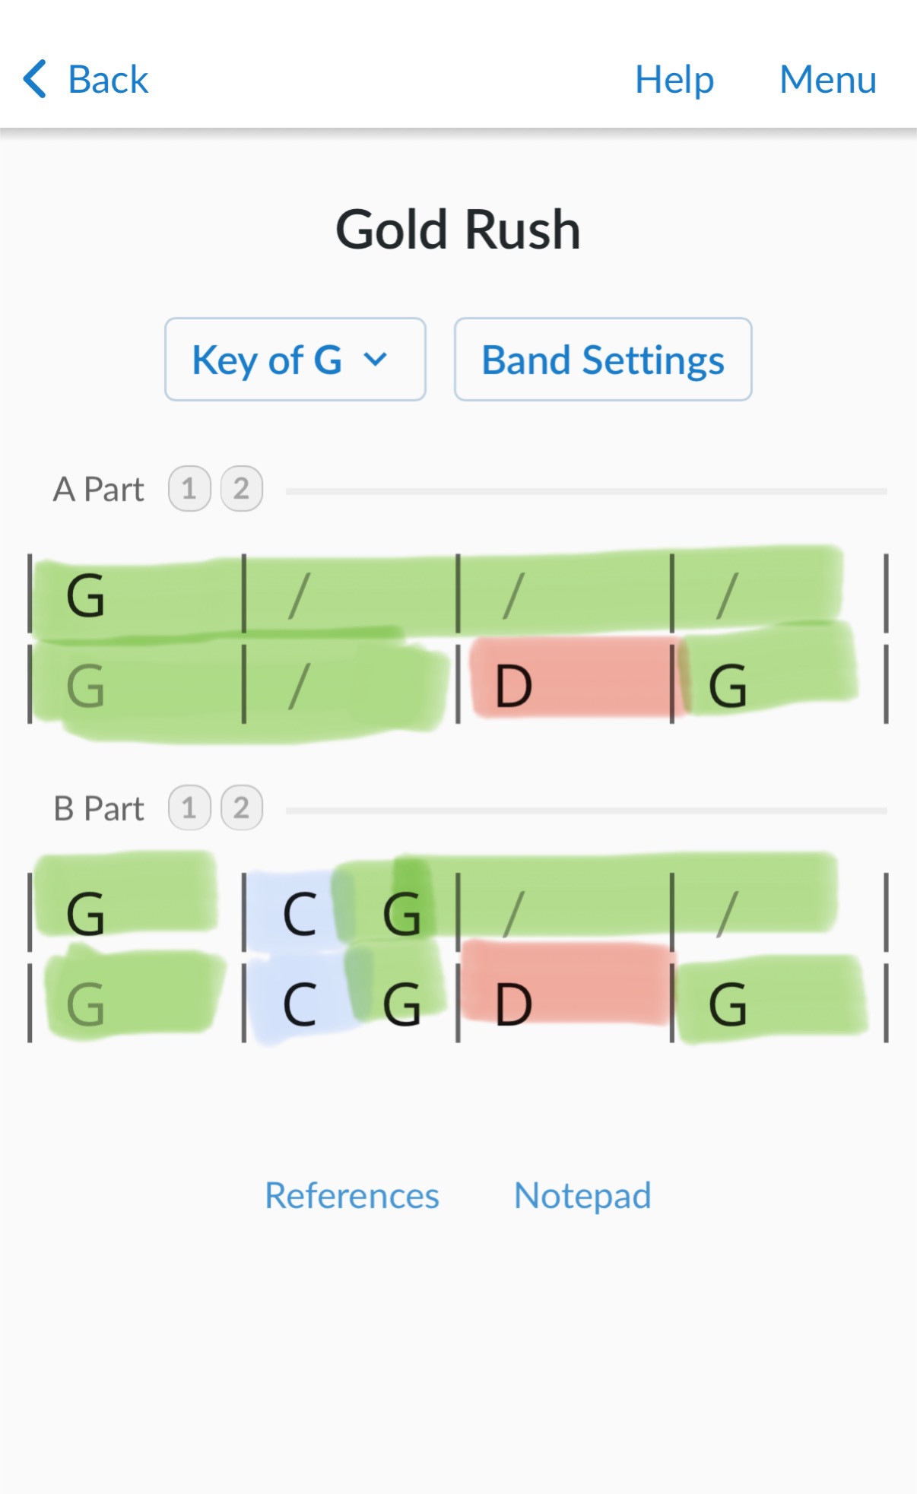Tap the blue C chord in B Part's second line
This screenshot has height=1494, width=917.
click(x=300, y=1004)
